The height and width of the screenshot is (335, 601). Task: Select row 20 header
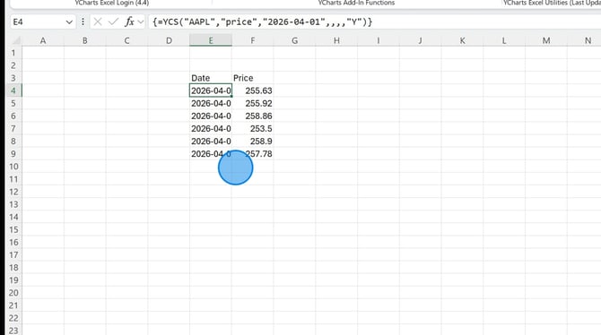click(x=13, y=293)
